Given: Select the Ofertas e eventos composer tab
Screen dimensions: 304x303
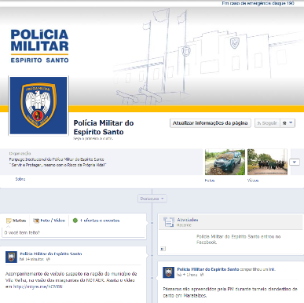Looking at the screenshot, I should (x=96, y=221).
